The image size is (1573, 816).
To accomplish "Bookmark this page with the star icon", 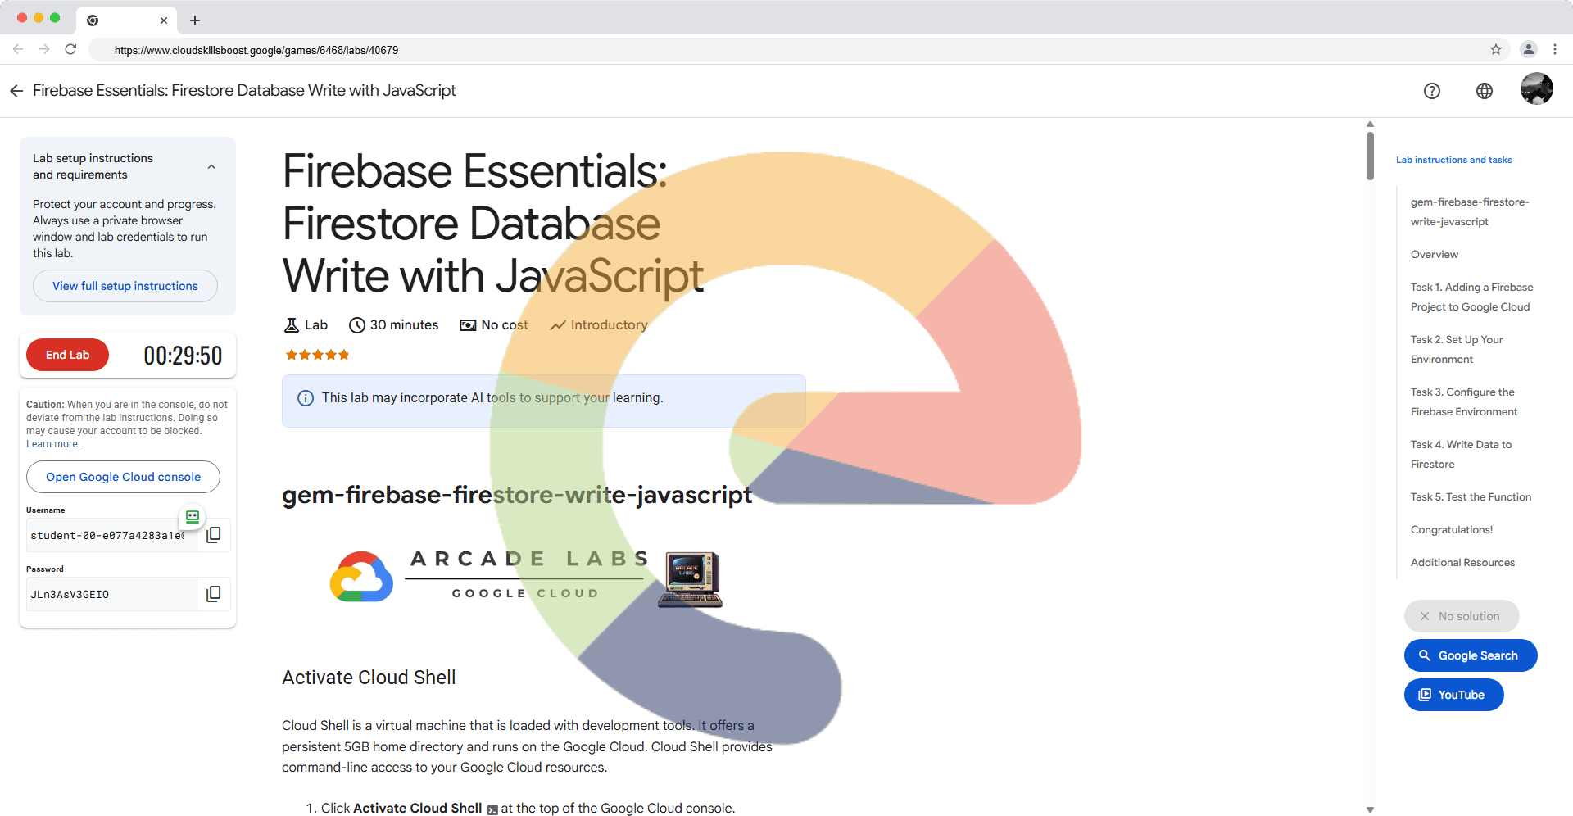I will click(1495, 50).
